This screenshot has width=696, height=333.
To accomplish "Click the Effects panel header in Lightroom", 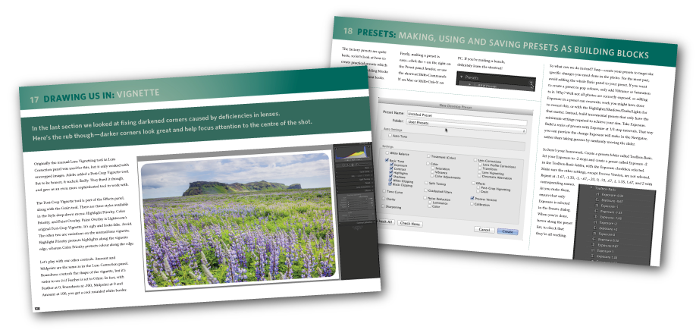I will tap(355, 190).
